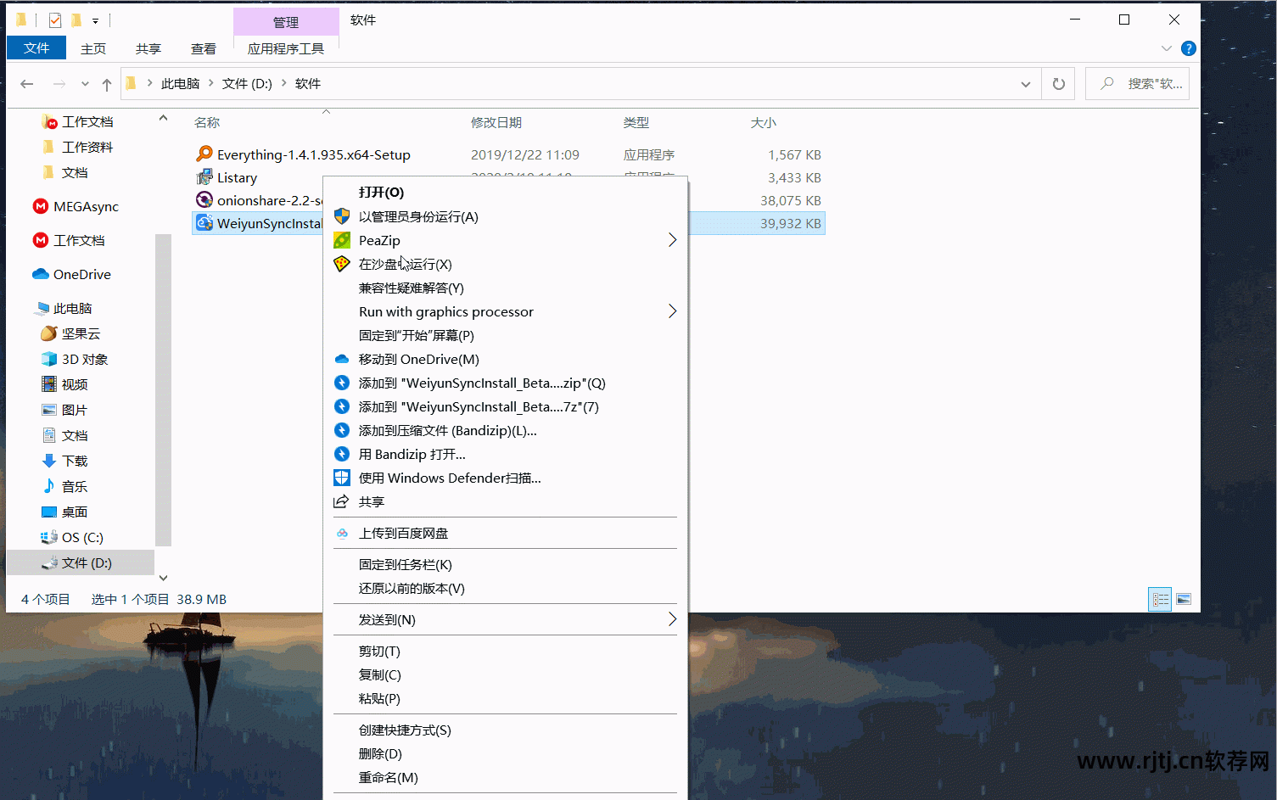The image size is (1277, 800).
Task: Choose 使用 Windows Defender 扫描 from context menu
Action: click(450, 477)
